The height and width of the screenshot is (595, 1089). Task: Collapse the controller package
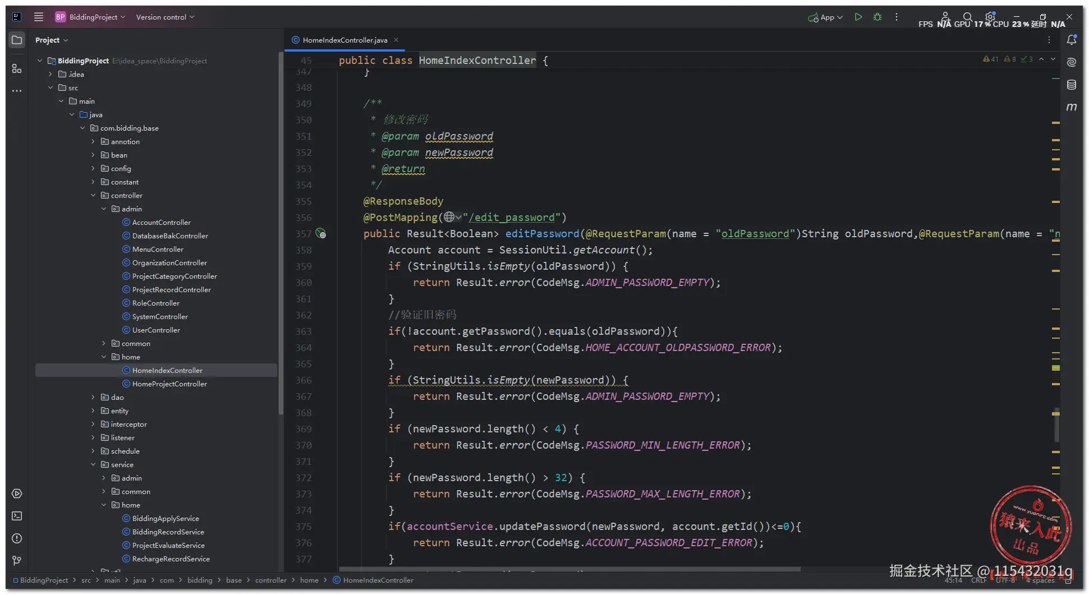click(93, 195)
